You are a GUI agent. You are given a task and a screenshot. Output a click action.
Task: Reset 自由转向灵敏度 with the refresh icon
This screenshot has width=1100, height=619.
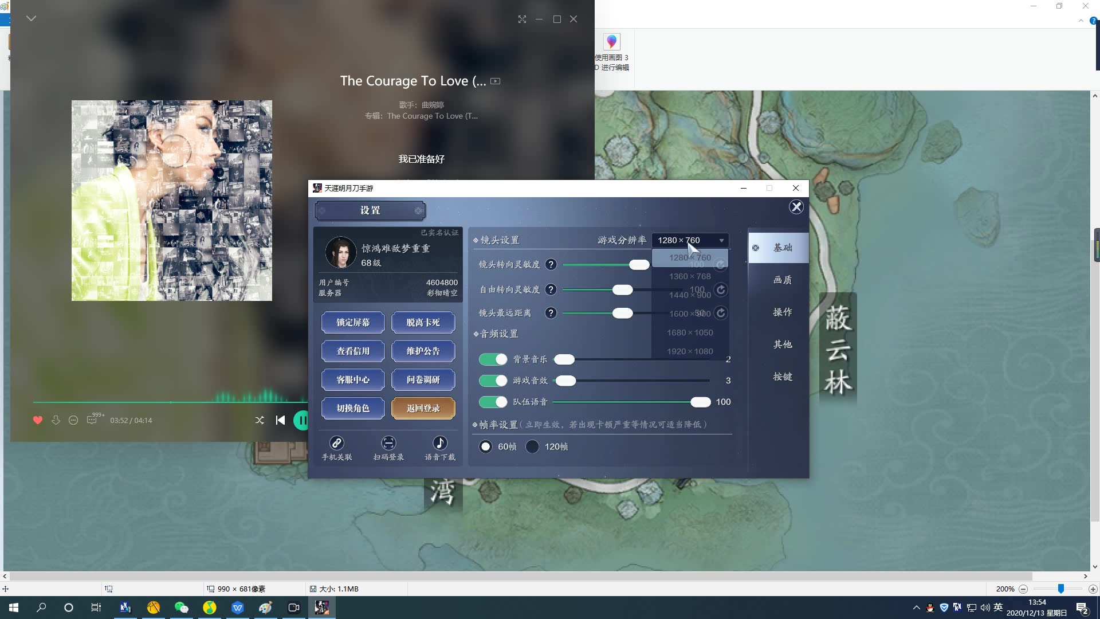[721, 289]
